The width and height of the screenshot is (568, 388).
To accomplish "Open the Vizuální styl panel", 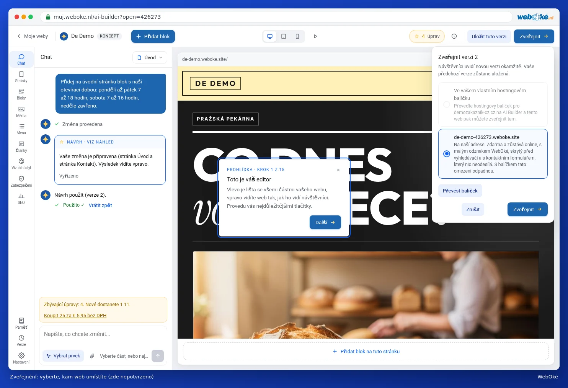I will pyautogui.click(x=21, y=164).
